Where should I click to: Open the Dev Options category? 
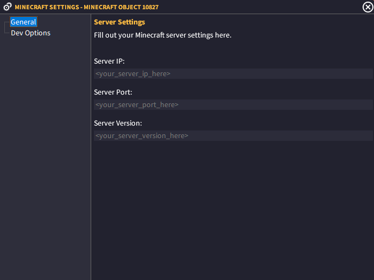30,33
